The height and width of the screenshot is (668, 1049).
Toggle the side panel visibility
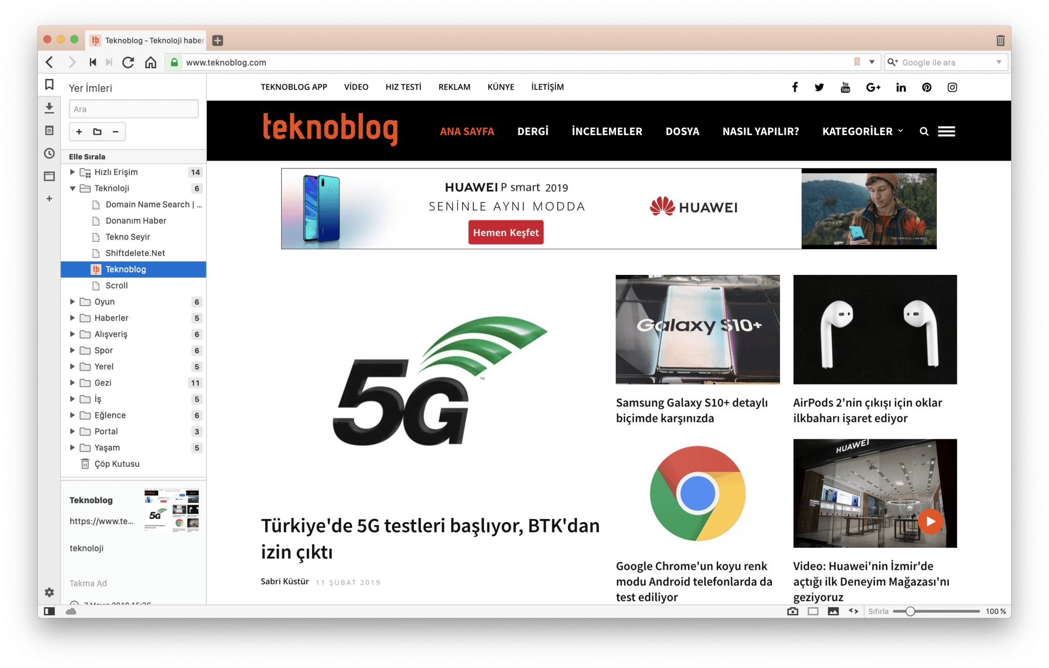pyautogui.click(x=49, y=611)
